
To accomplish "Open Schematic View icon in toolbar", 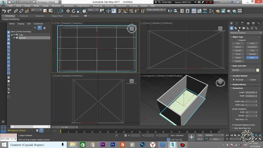I will 205,11.
